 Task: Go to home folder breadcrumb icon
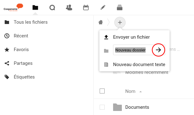[101, 22]
